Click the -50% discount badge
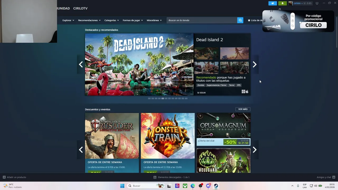338x190 pixels. (x=230, y=142)
